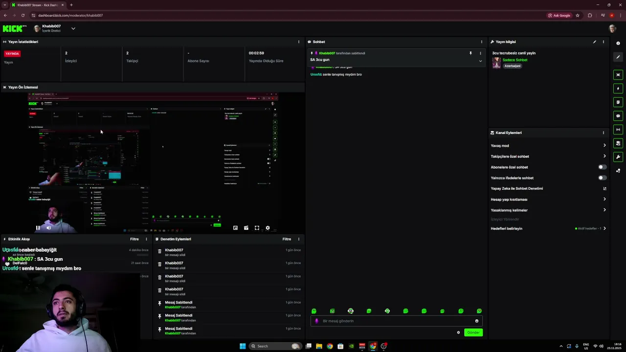Click the video camera sidebar icon

click(618, 143)
